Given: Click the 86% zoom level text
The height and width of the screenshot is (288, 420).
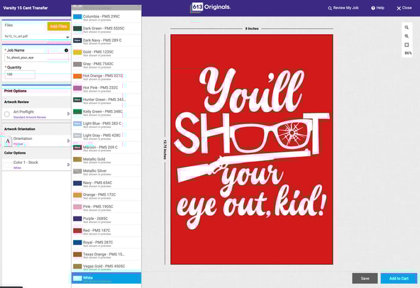Looking at the screenshot, I should (408, 53).
